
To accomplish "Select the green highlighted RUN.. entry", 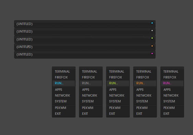I will [118, 83].
